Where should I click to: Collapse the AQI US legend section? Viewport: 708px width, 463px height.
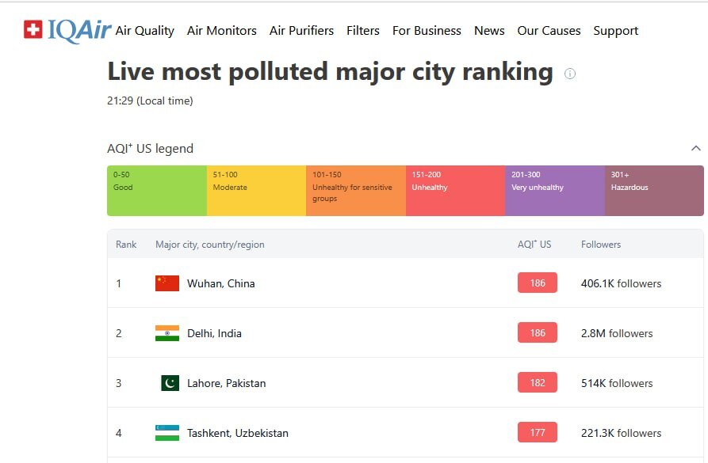click(695, 149)
